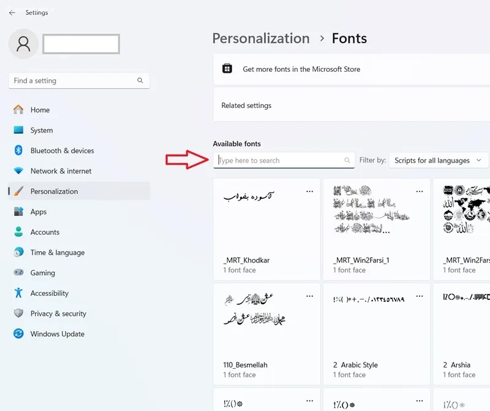490x411 pixels.
Task: Click the magnifier icon in Find a setting
Action: [x=140, y=80]
